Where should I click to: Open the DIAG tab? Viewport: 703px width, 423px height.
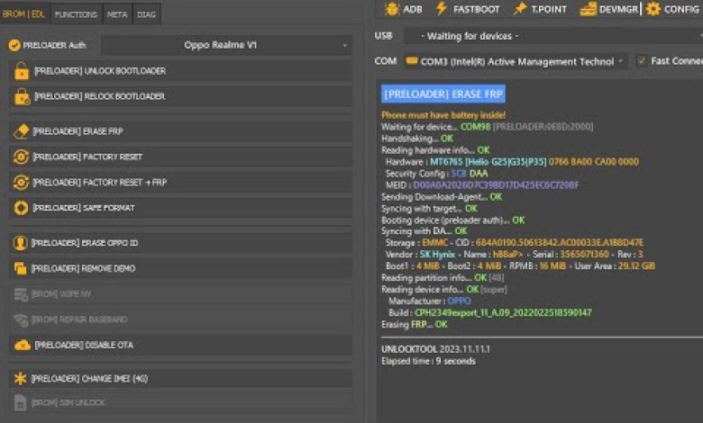[x=146, y=14]
